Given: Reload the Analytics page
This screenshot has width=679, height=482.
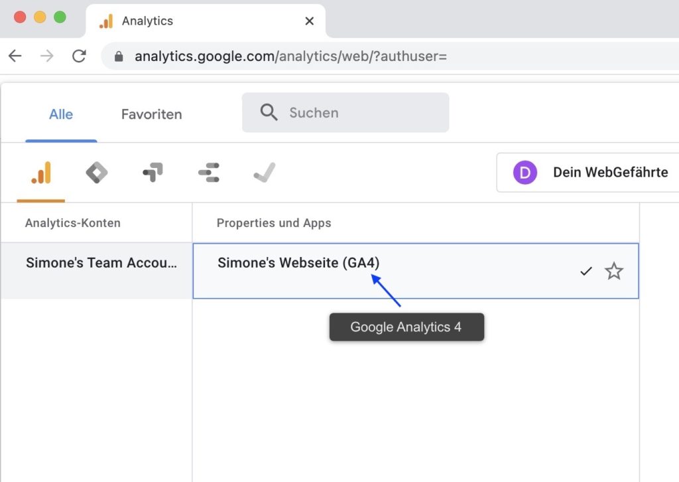Looking at the screenshot, I should [79, 56].
